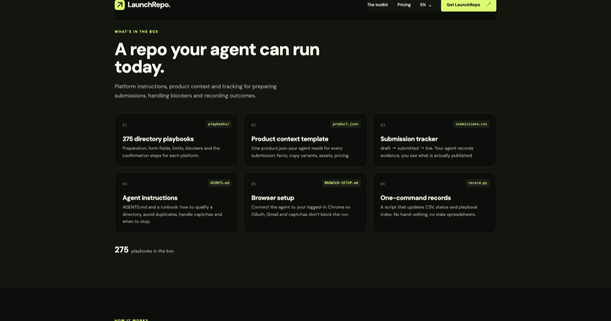611x321 pixels.
Task: Click the 02 card number
Action: coord(254,125)
